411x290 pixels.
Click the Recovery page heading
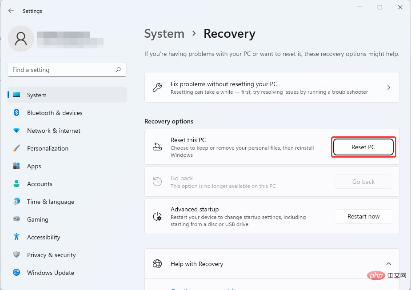229,34
